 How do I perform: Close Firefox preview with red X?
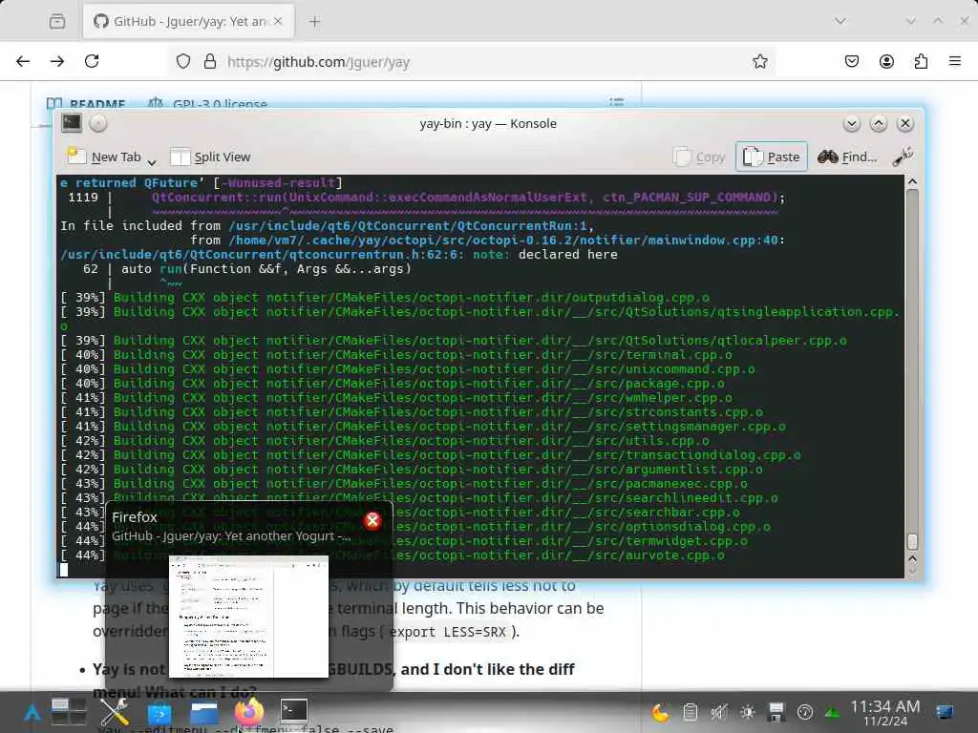click(x=373, y=520)
